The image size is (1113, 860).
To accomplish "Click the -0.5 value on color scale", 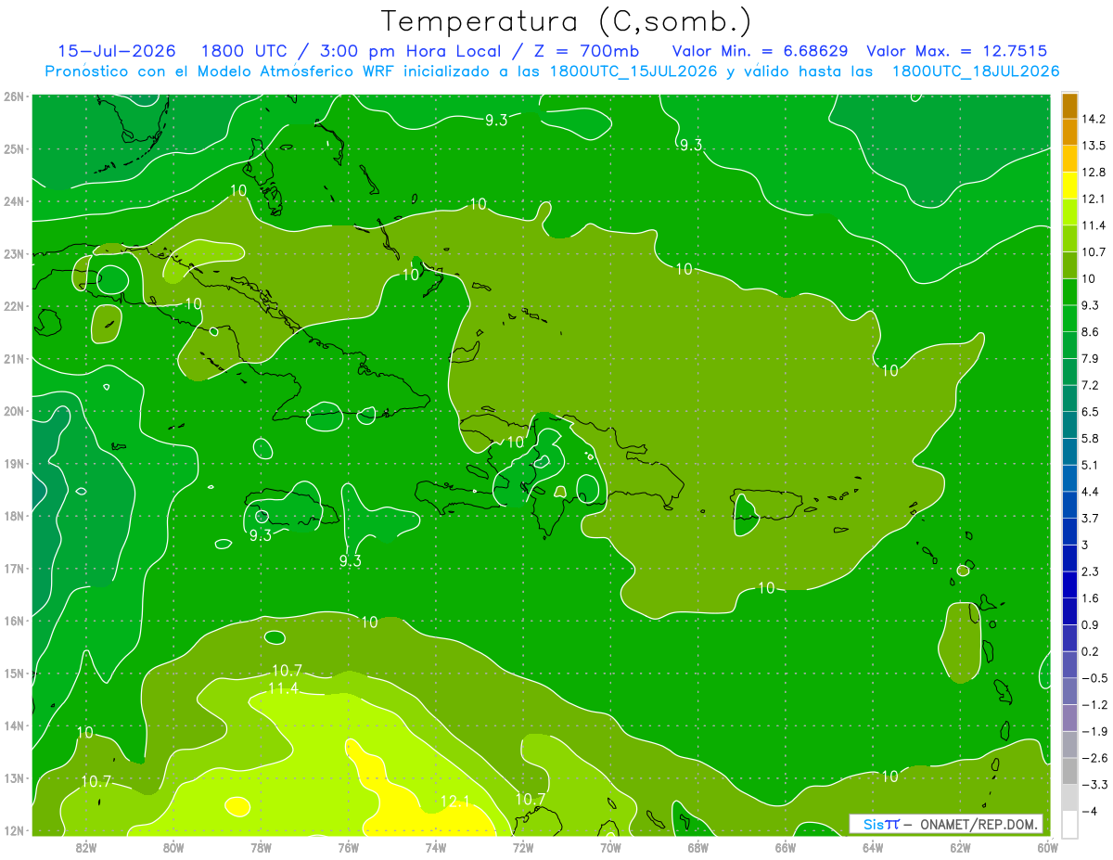I will pyautogui.click(x=1094, y=678).
